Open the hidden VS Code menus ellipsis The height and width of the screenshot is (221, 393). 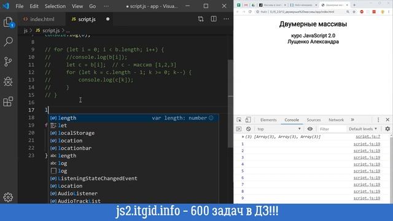pos(106,6)
